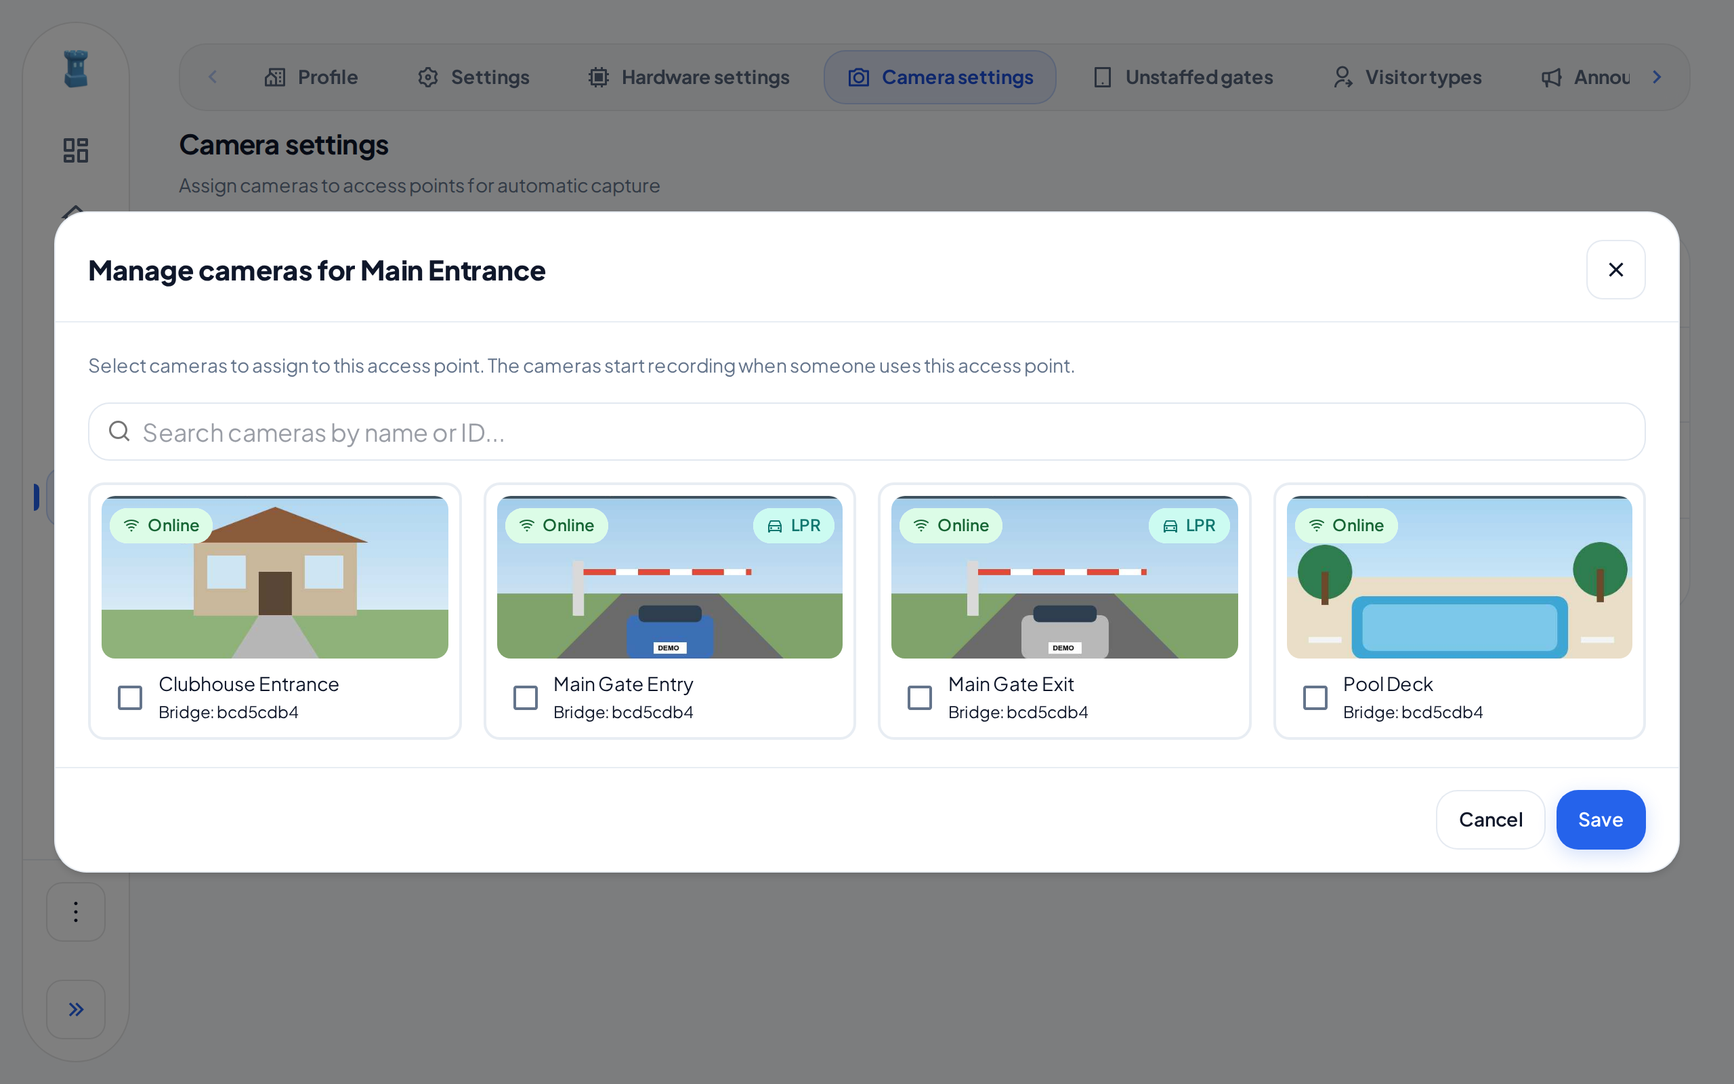
Task: Click the Clubhouse Entrance camera thumbnail
Action: [275, 577]
